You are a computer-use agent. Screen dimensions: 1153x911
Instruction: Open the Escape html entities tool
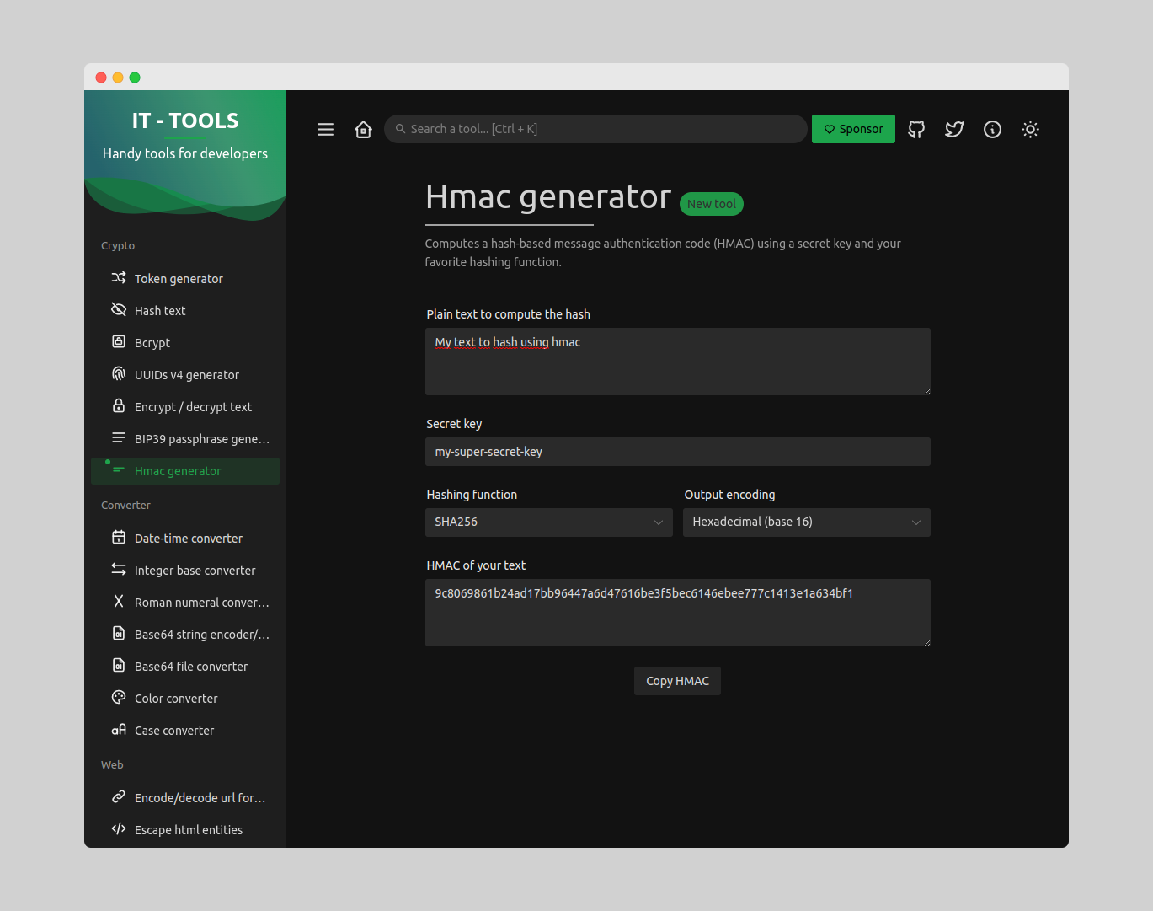pos(189,829)
